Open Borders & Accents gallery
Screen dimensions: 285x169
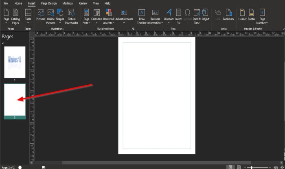click(109, 17)
